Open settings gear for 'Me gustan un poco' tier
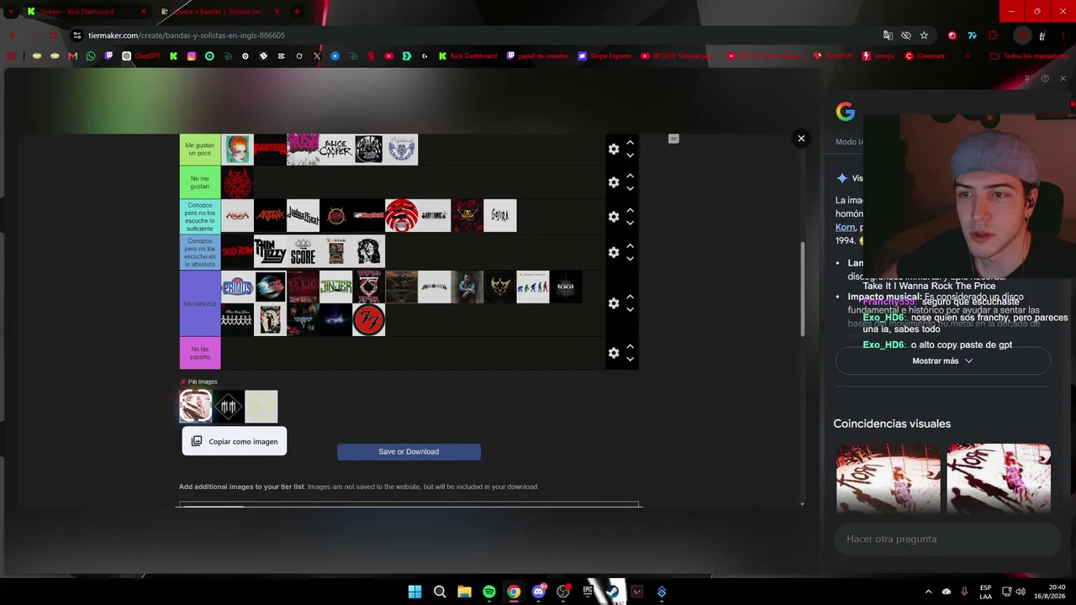This screenshot has height=605, width=1076. click(x=614, y=149)
